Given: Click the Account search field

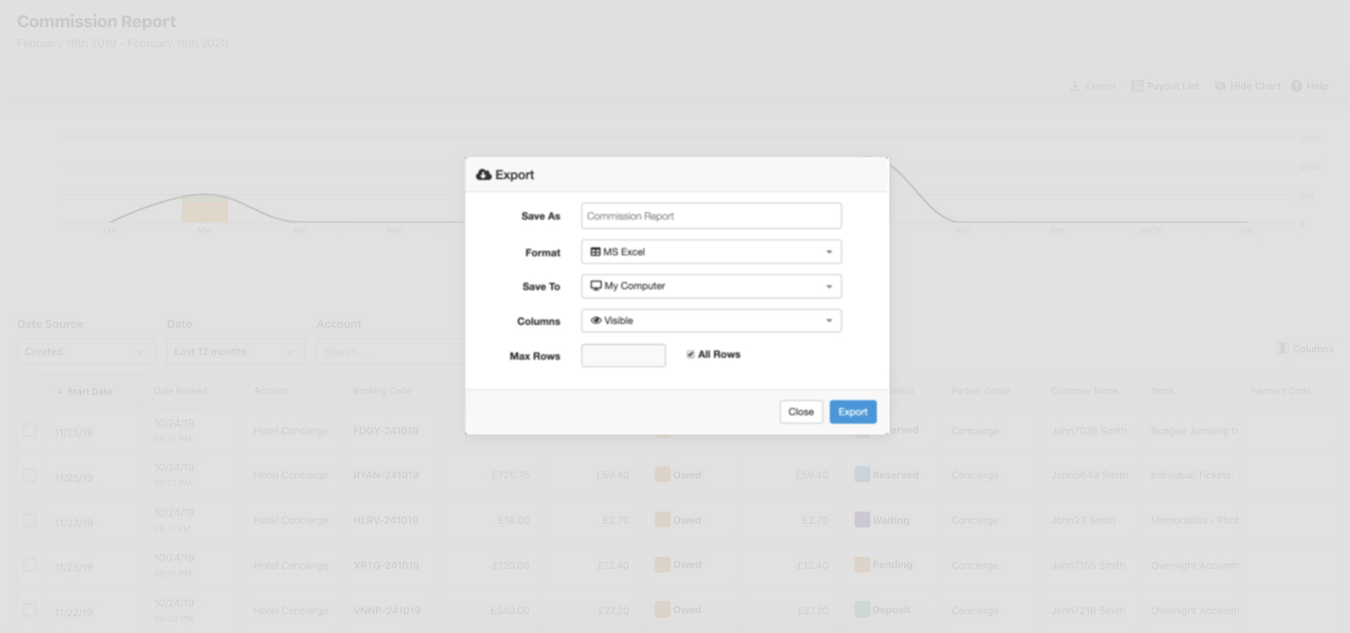Looking at the screenshot, I should tap(391, 351).
